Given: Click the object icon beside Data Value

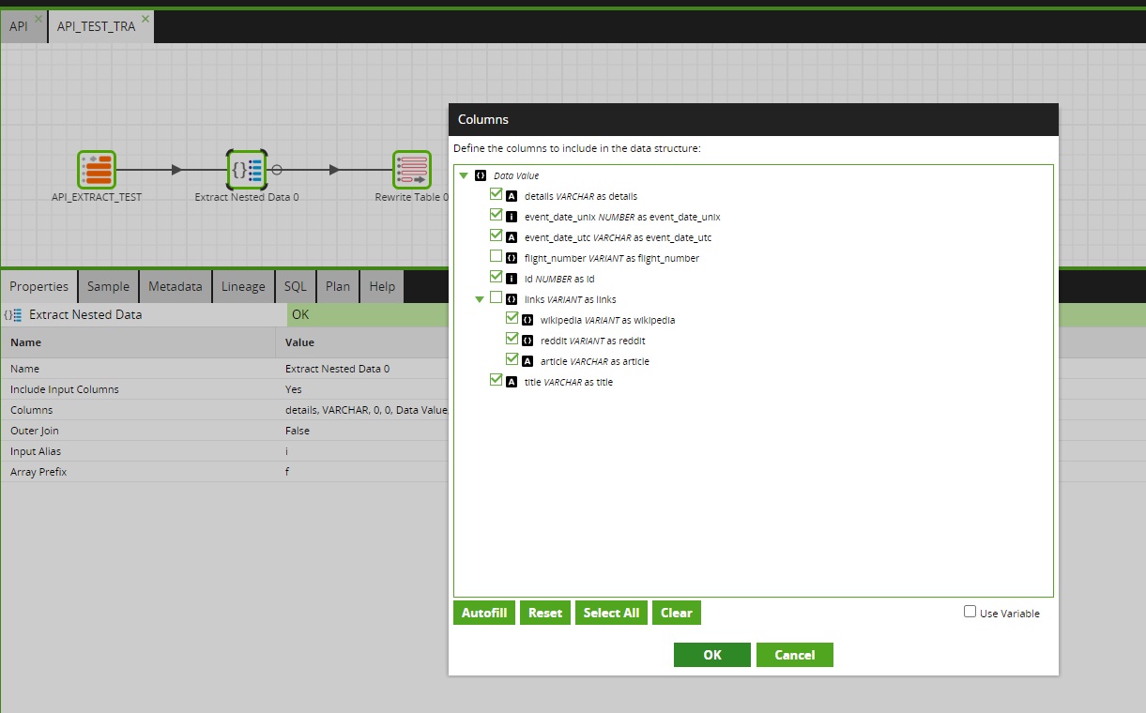Looking at the screenshot, I should pyautogui.click(x=479, y=175).
